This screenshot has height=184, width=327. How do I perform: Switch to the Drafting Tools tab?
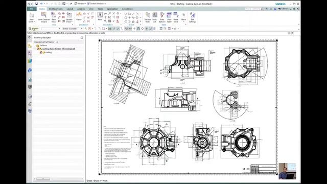(x=56, y=9)
